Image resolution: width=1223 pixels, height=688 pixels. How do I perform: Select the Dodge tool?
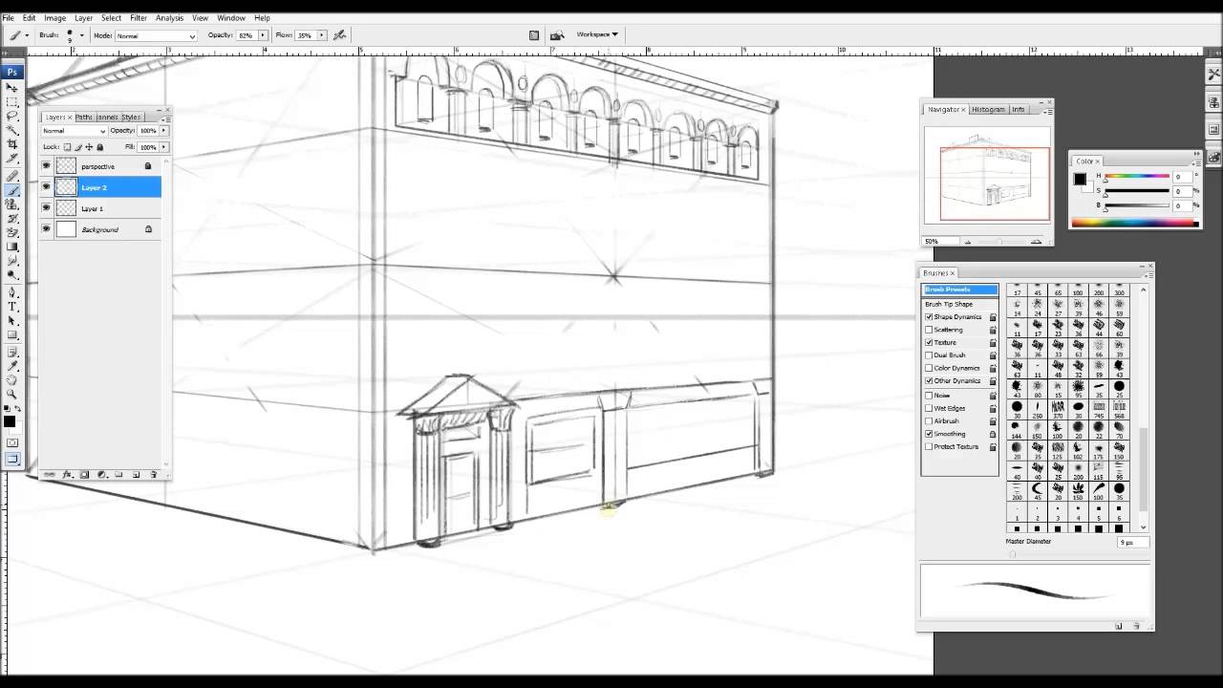click(x=12, y=276)
